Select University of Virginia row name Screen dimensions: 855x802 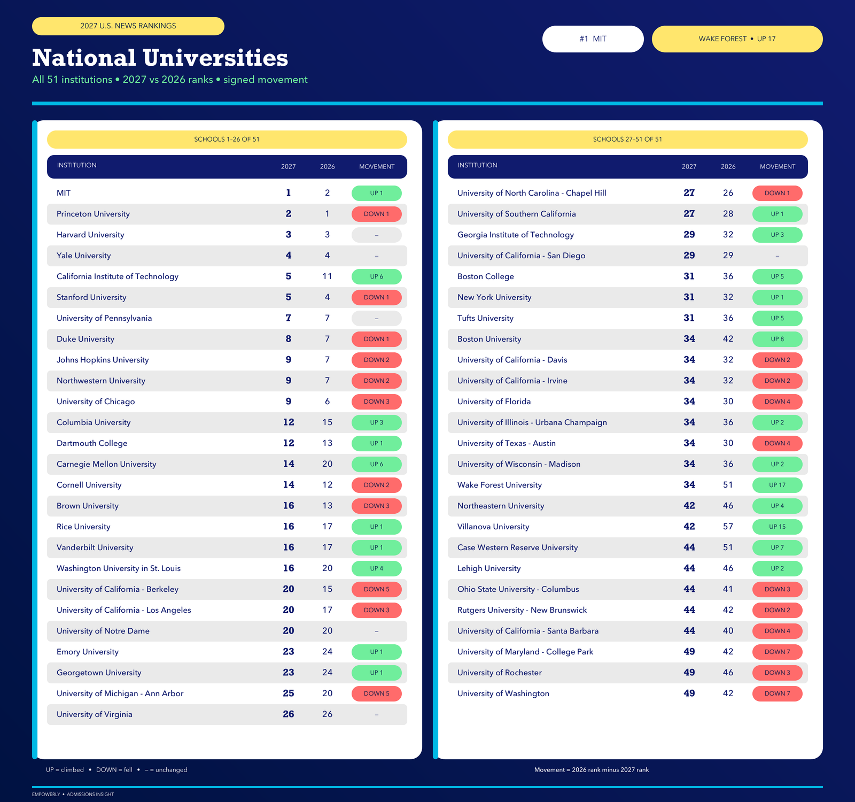tap(95, 714)
